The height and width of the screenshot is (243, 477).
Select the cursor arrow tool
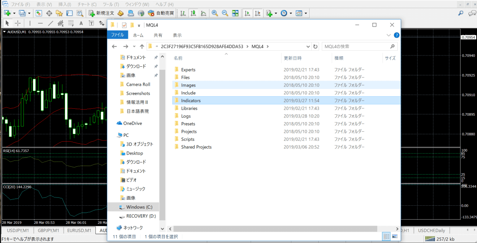click(x=8, y=23)
